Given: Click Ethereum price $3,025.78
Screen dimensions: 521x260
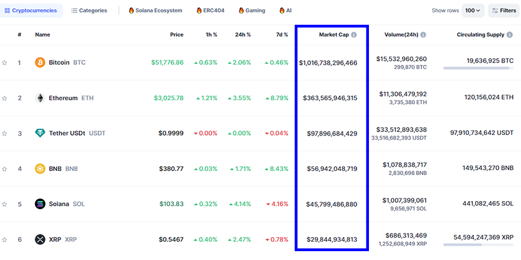Looking at the screenshot, I should tap(169, 98).
